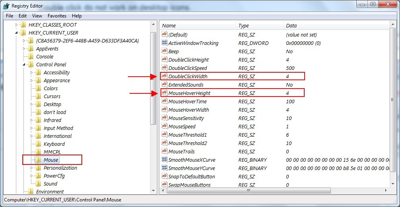Viewport: 400px width, 207px height.
Task: Click the Mouse folder icon
Action: tap(38, 160)
